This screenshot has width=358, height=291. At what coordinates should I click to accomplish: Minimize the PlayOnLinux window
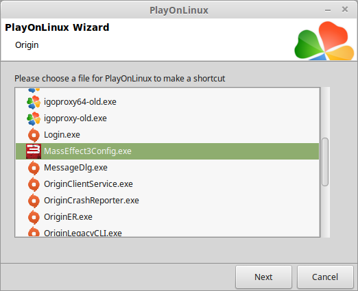(x=328, y=10)
